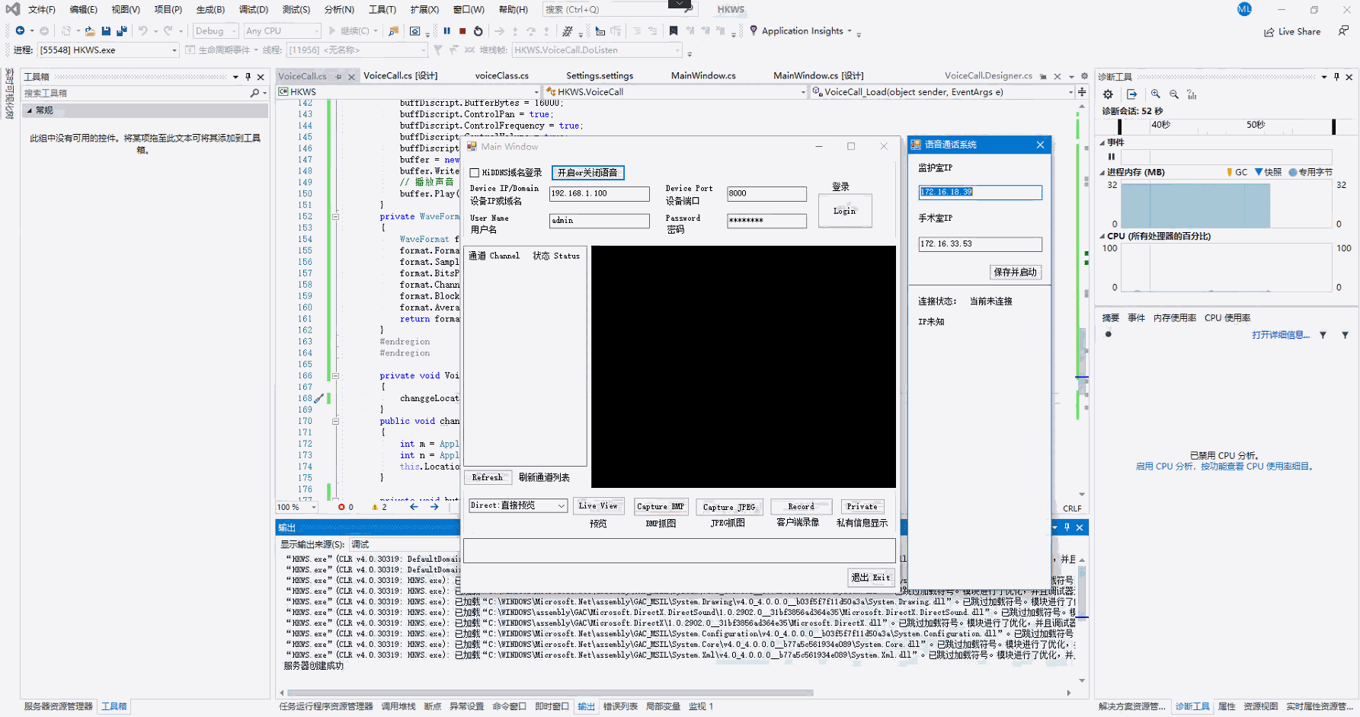Switch to the Settings.settings tab

click(x=600, y=75)
